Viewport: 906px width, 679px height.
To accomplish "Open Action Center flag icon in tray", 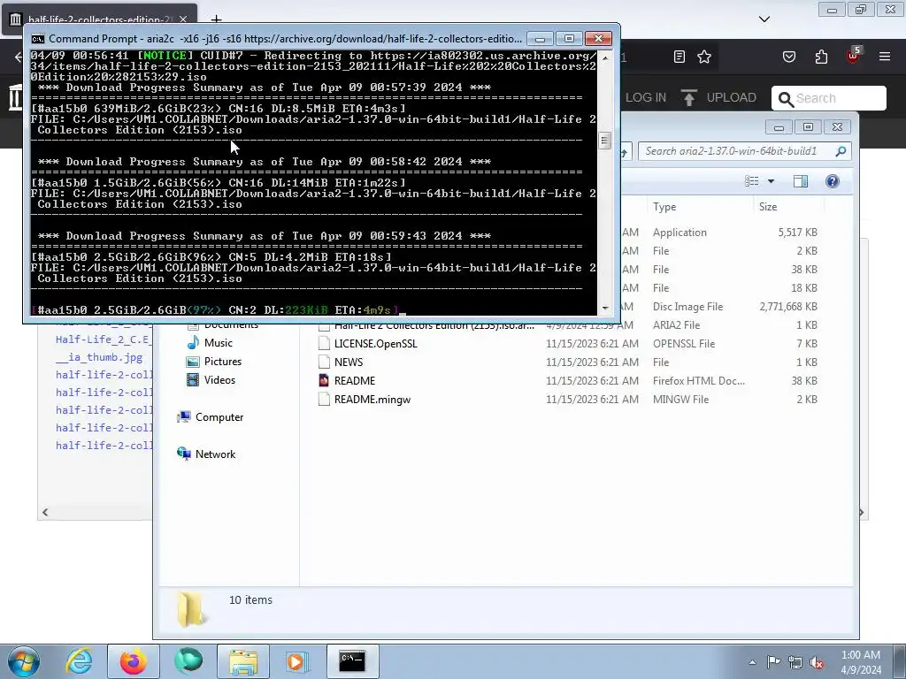I will point(773,662).
